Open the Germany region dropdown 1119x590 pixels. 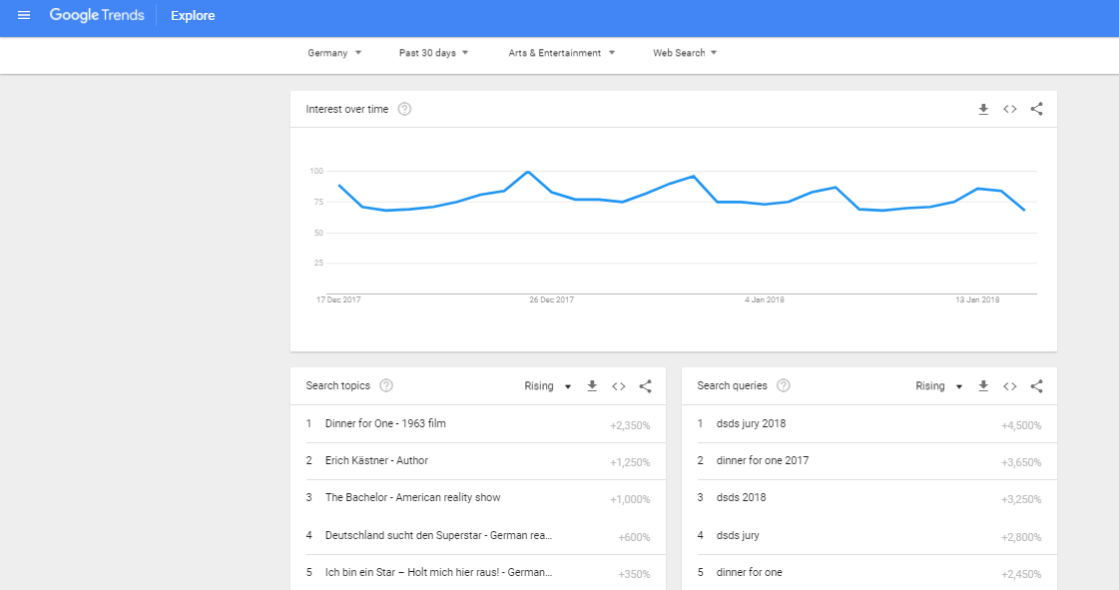click(x=334, y=53)
